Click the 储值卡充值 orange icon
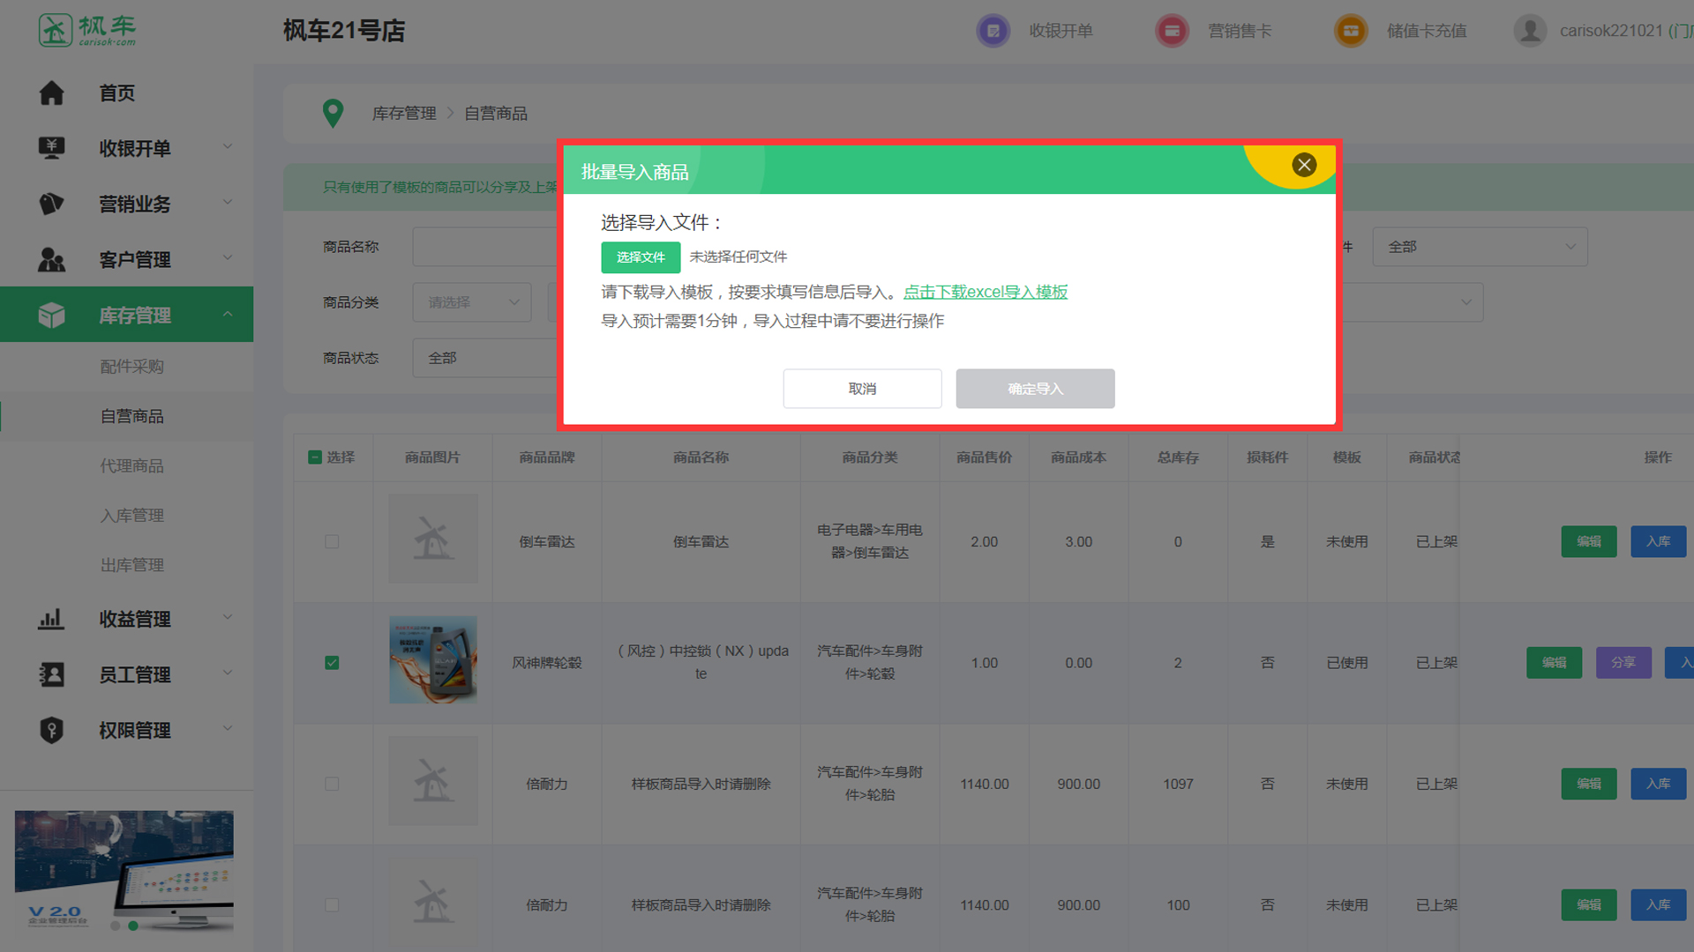 [x=1350, y=31]
